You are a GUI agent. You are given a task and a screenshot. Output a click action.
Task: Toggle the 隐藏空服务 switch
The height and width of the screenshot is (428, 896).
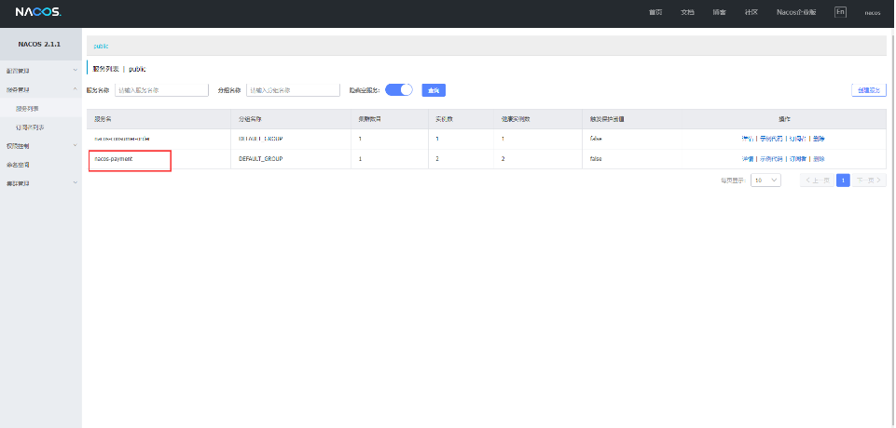[x=399, y=89]
